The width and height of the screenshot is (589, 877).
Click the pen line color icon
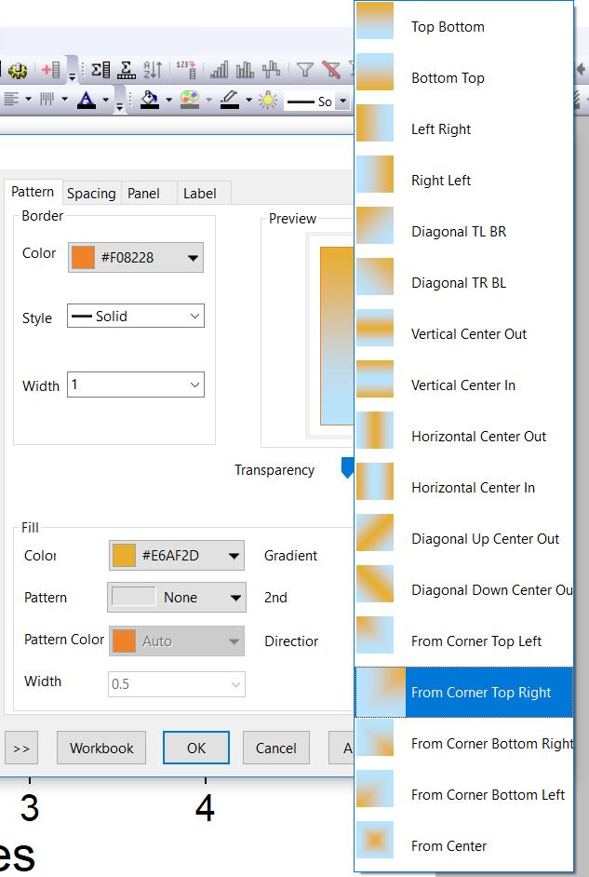click(230, 100)
